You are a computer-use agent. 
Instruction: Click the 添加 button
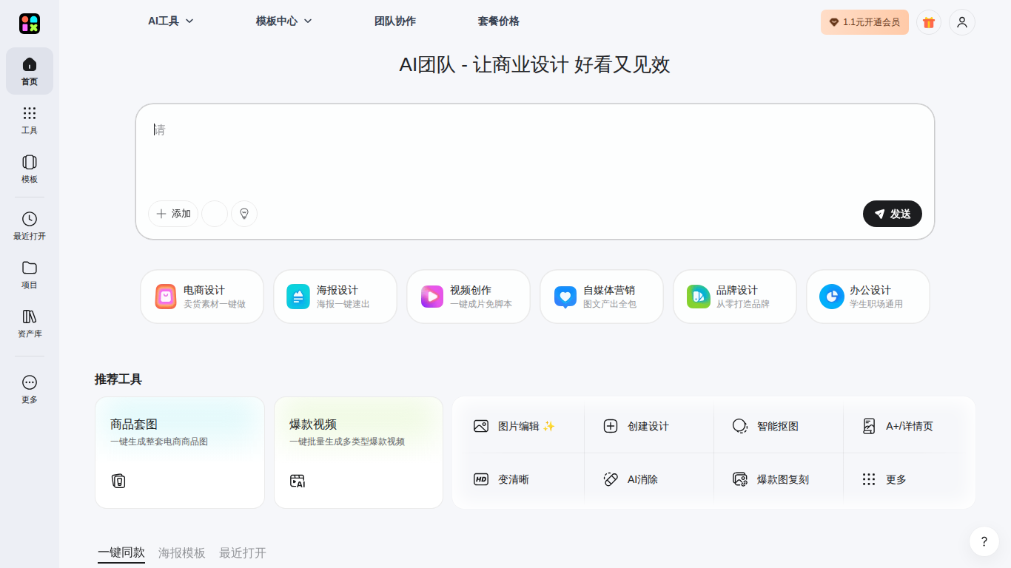tap(173, 214)
